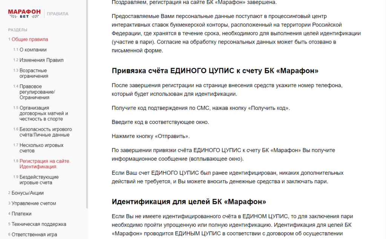This screenshot has height=239, width=386.
Task: Open subsection 1.3 Возрастные ограничения
Action: click(33, 73)
